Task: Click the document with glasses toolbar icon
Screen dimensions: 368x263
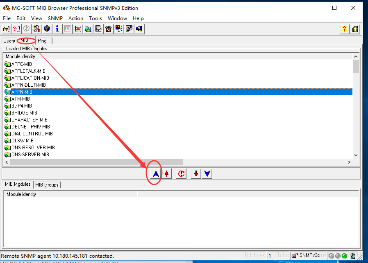Action: point(98,29)
